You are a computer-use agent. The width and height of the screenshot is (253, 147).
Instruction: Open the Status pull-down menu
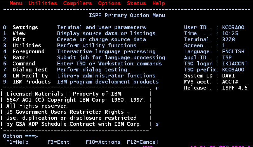coord(136,3)
